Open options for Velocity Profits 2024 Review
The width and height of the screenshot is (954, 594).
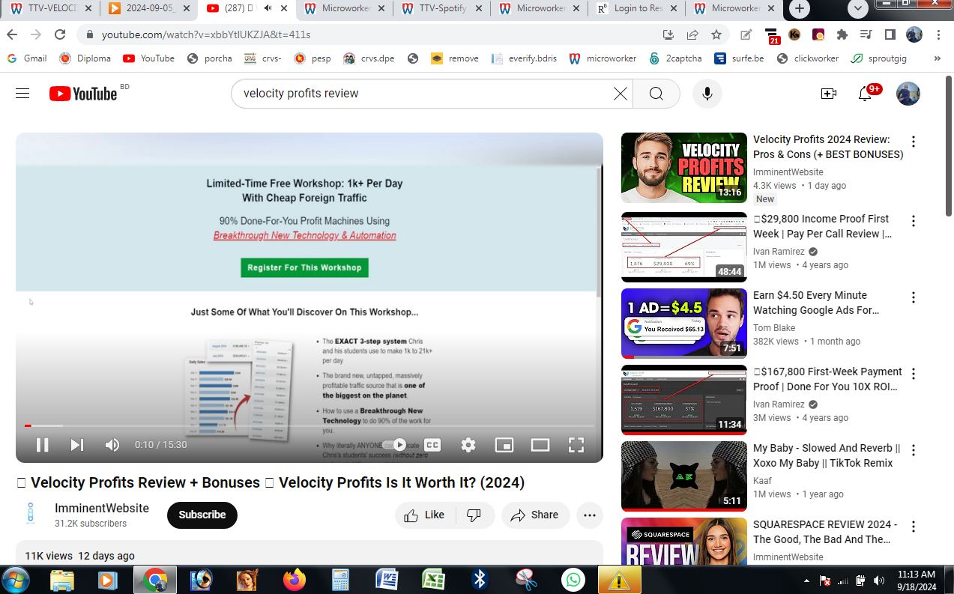pyautogui.click(x=914, y=142)
